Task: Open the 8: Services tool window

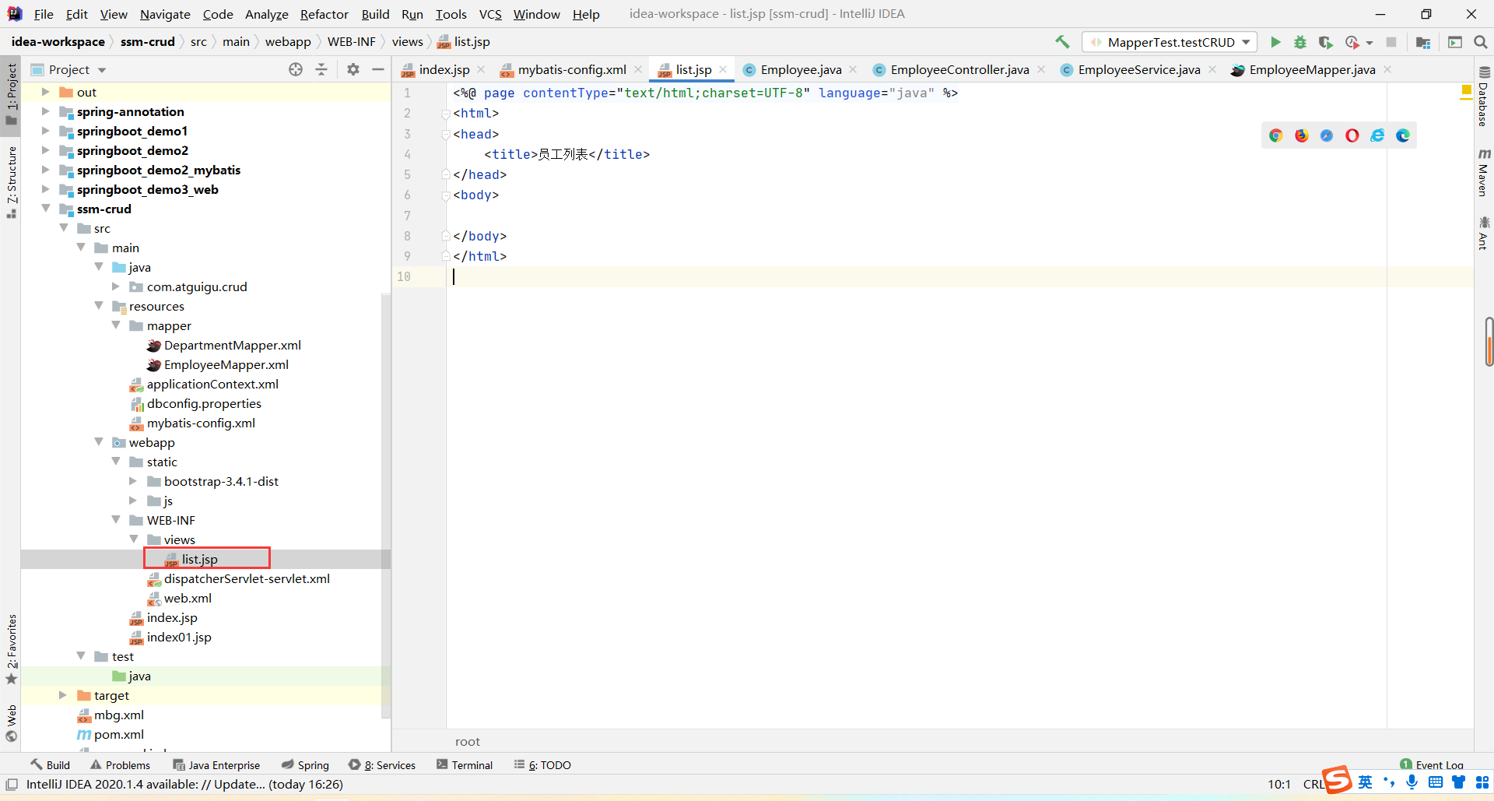Action: (382, 764)
